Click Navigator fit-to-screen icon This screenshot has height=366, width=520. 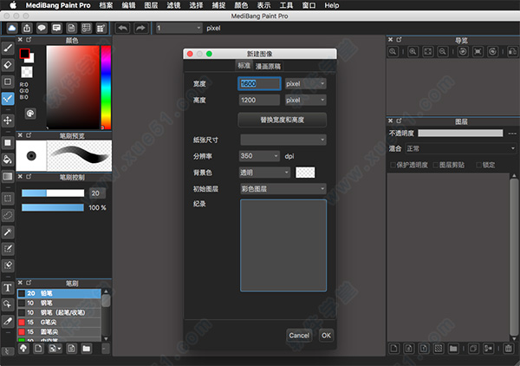pyautogui.click(x=428, y=52)
